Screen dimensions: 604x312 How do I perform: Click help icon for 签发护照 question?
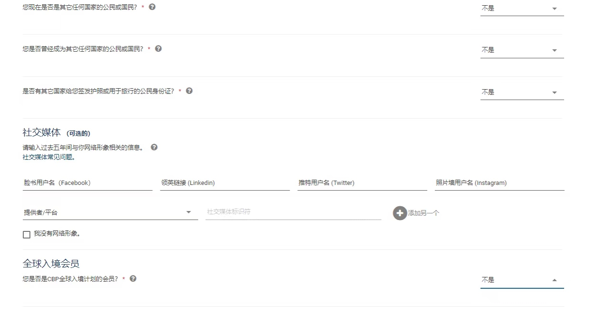[x=189, y=91]
